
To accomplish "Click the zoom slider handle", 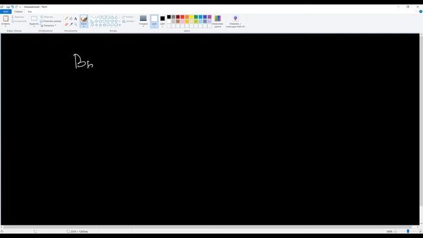I will point(408,231).
